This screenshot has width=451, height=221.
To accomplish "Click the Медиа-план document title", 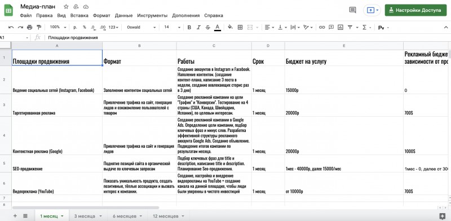I will point(38,7).
